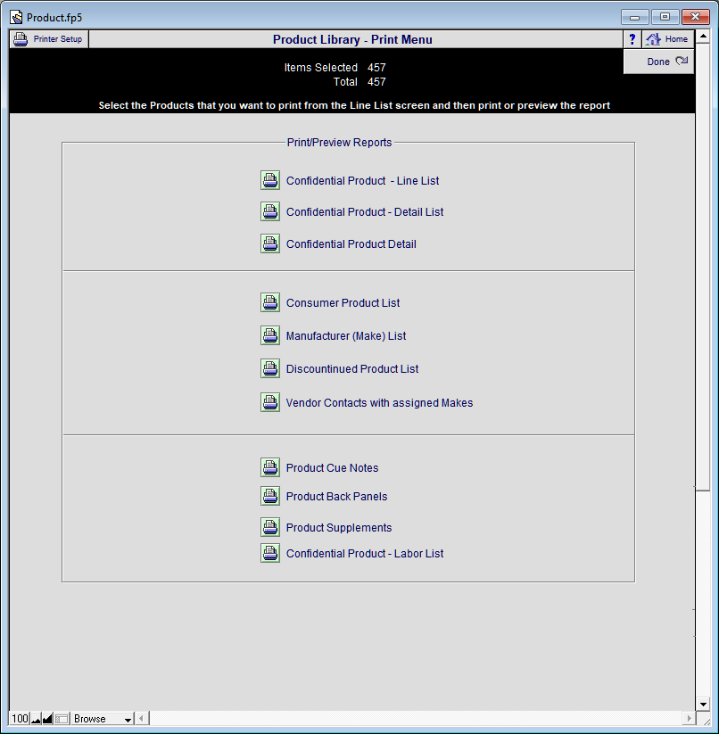Click printer icon beside Confidential Product Detail
The width and height of the screenshot is (719, 734).
(x=270, y=243)
